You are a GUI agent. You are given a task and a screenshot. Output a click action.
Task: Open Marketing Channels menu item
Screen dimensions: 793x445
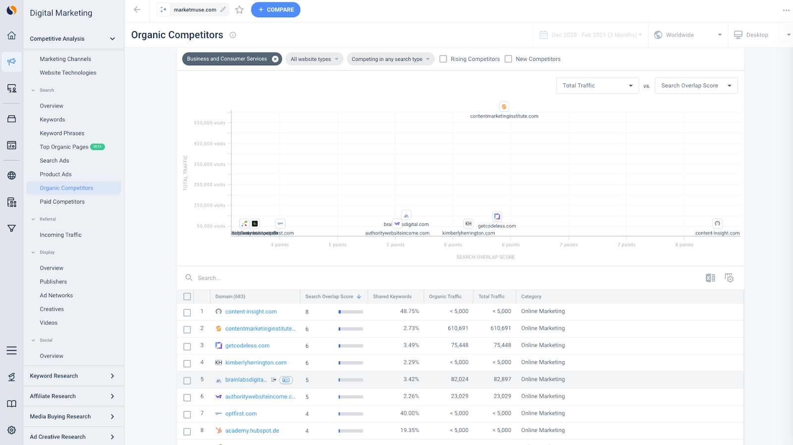point(65,59)
